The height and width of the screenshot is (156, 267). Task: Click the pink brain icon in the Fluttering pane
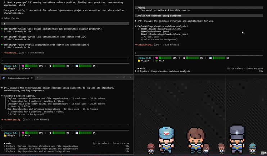click(x=23, y=66)
